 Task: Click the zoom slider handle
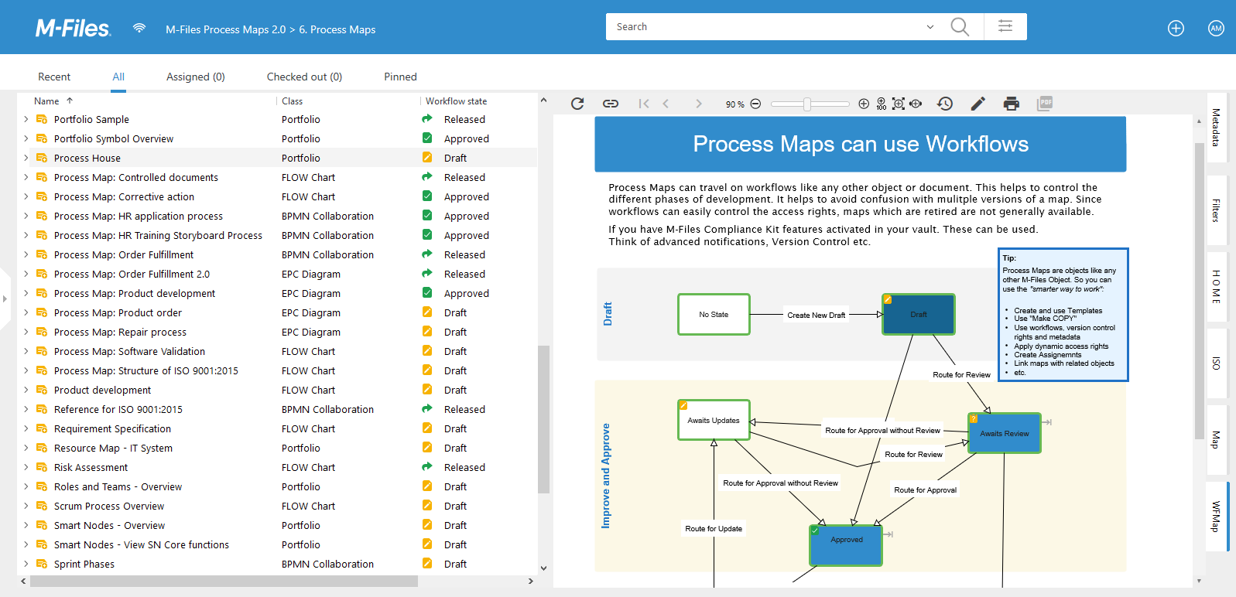(807, 104)
